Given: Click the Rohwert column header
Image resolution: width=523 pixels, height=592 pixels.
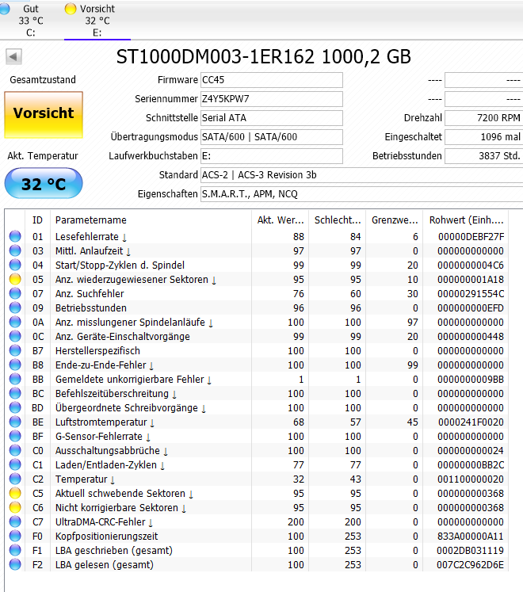Looking at the screenshot, I should (466, 220).
